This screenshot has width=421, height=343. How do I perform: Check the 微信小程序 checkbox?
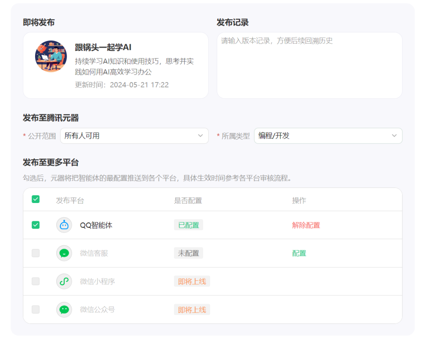pyautogui.click(x=35, y=281)
